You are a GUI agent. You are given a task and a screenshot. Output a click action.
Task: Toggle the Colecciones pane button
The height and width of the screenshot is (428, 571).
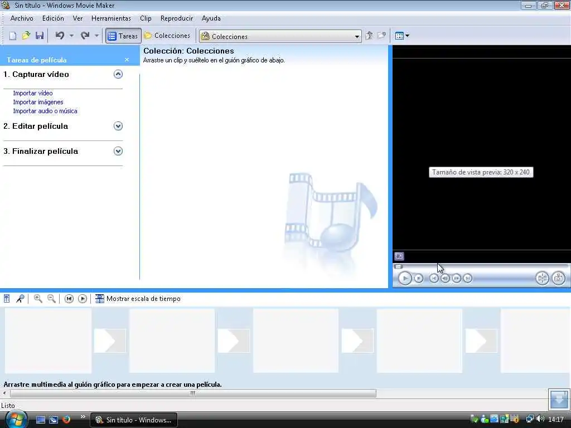167,36
